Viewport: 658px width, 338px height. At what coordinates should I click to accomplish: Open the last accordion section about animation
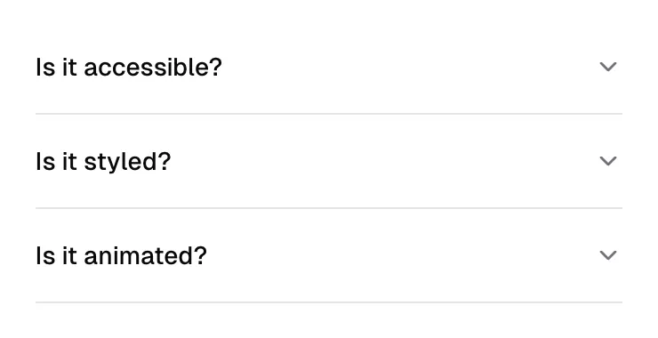click(x=329, y=255)
